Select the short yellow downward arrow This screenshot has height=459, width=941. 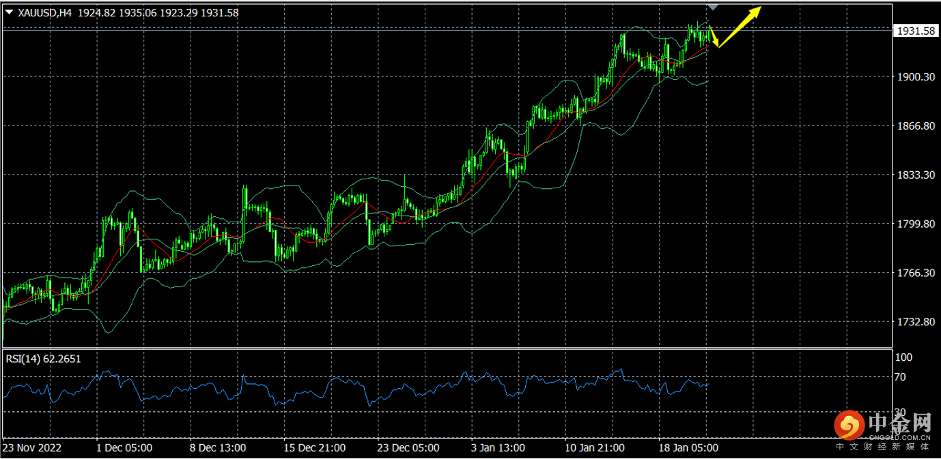click(x=714, y=38)
